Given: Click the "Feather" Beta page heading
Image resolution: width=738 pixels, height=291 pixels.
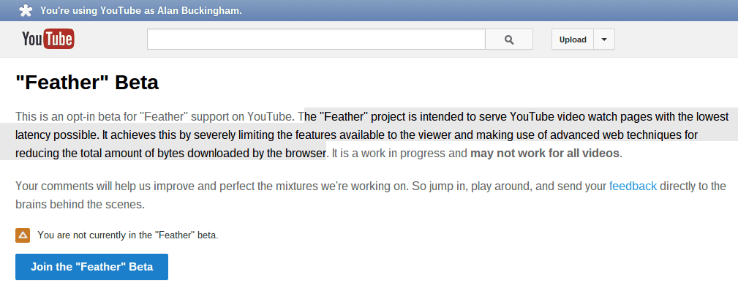Looking at the screenshot, I should (x=87, y=83).
